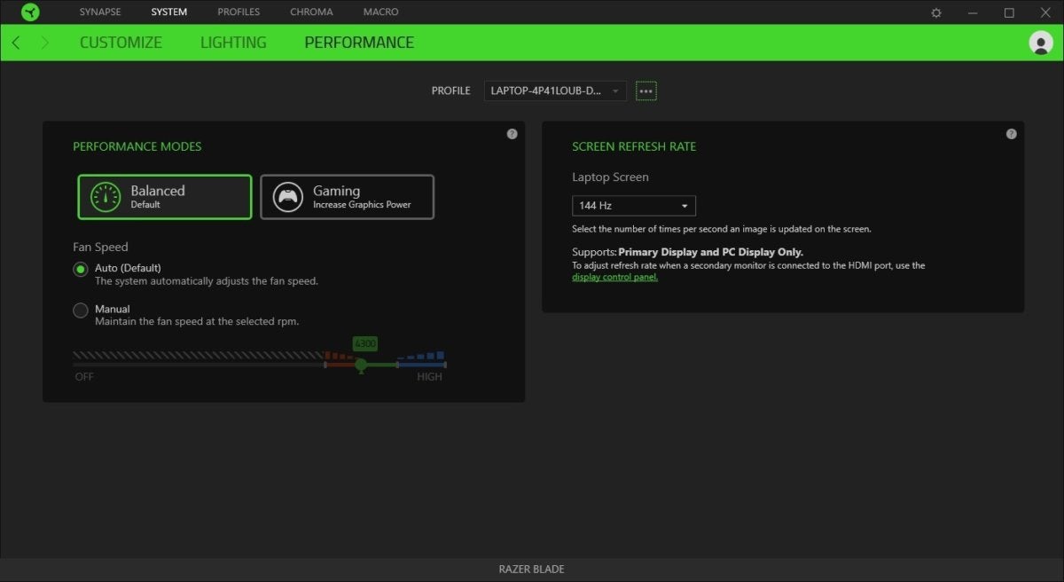
Task: Select Manual fan speed option
Action: pyautogui.click(x=81, y=310)
